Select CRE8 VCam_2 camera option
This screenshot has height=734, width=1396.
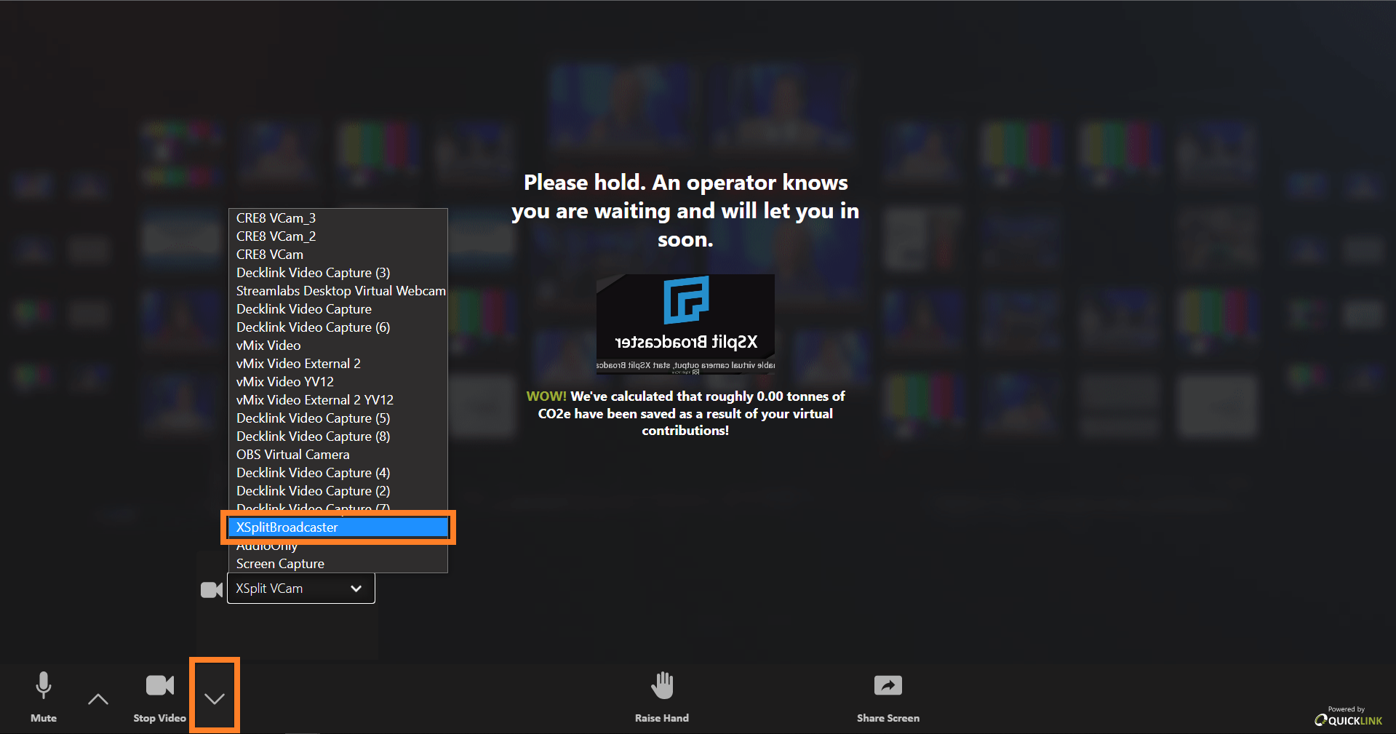338,236
